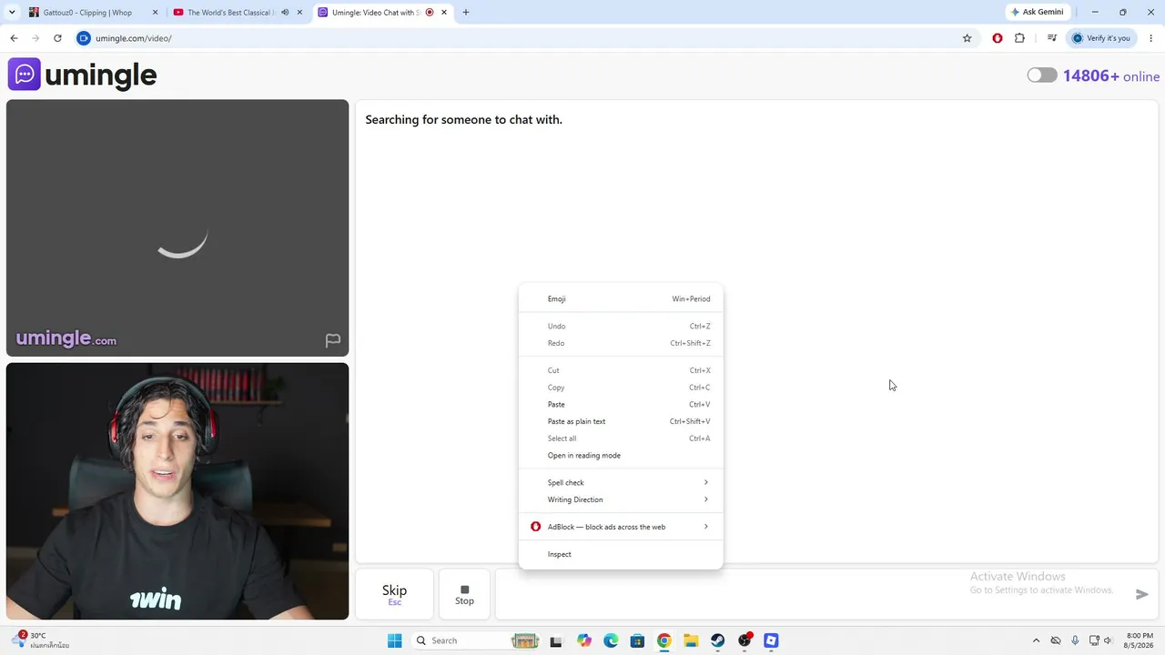
Task: Expand the Writing Direction submenu
Action: [x=621, y=499]
